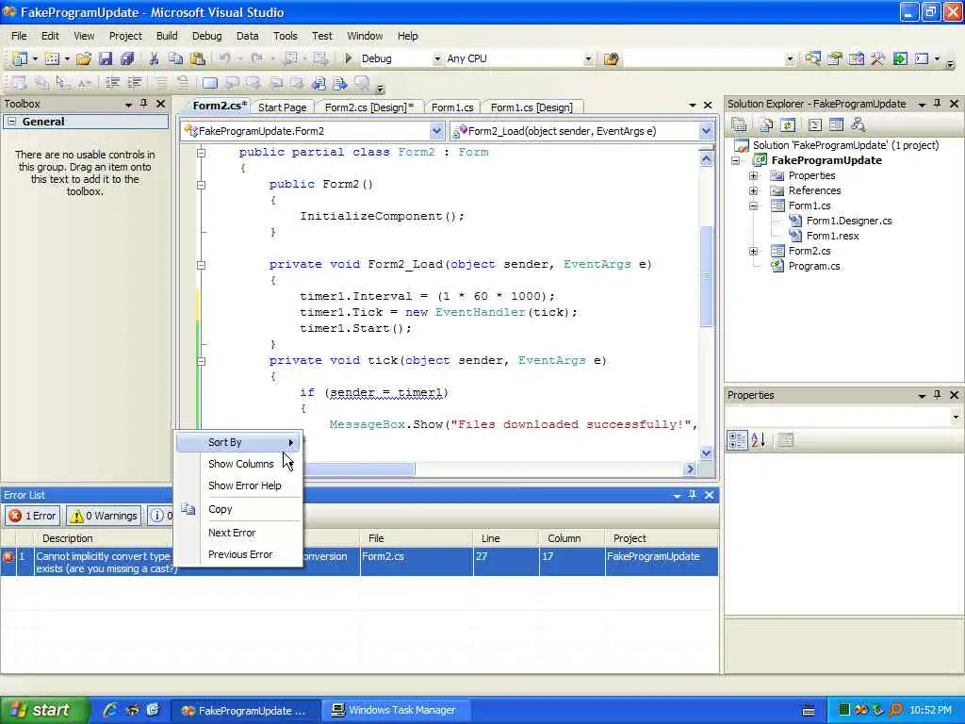Toggle auto-hide pin on Solution Explorer
The width and height of the screenshot is (965, 724).
click(937, 104)
